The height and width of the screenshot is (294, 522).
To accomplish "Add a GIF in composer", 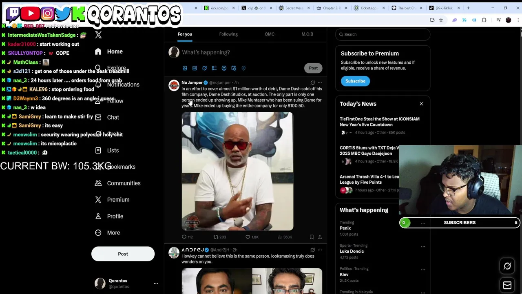I will (195, 68).
